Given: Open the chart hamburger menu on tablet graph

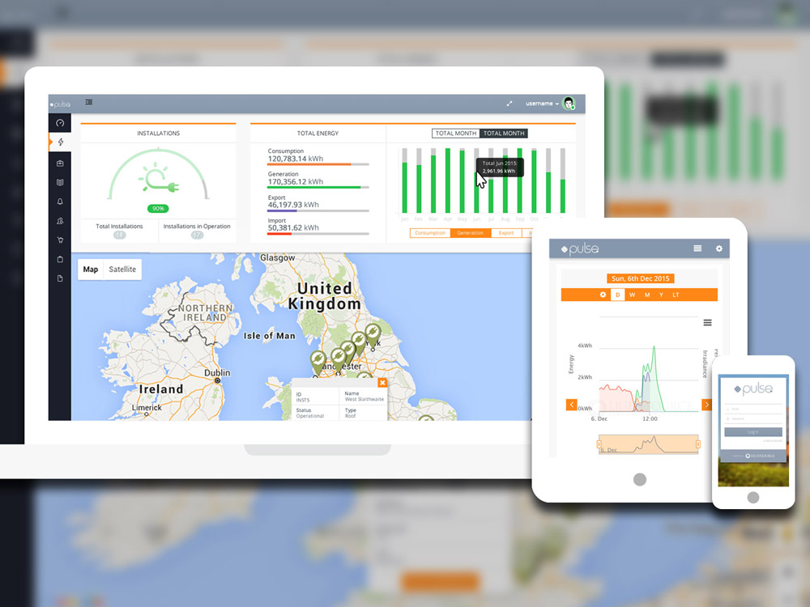Looking at the screenshot, I should 707,322.
